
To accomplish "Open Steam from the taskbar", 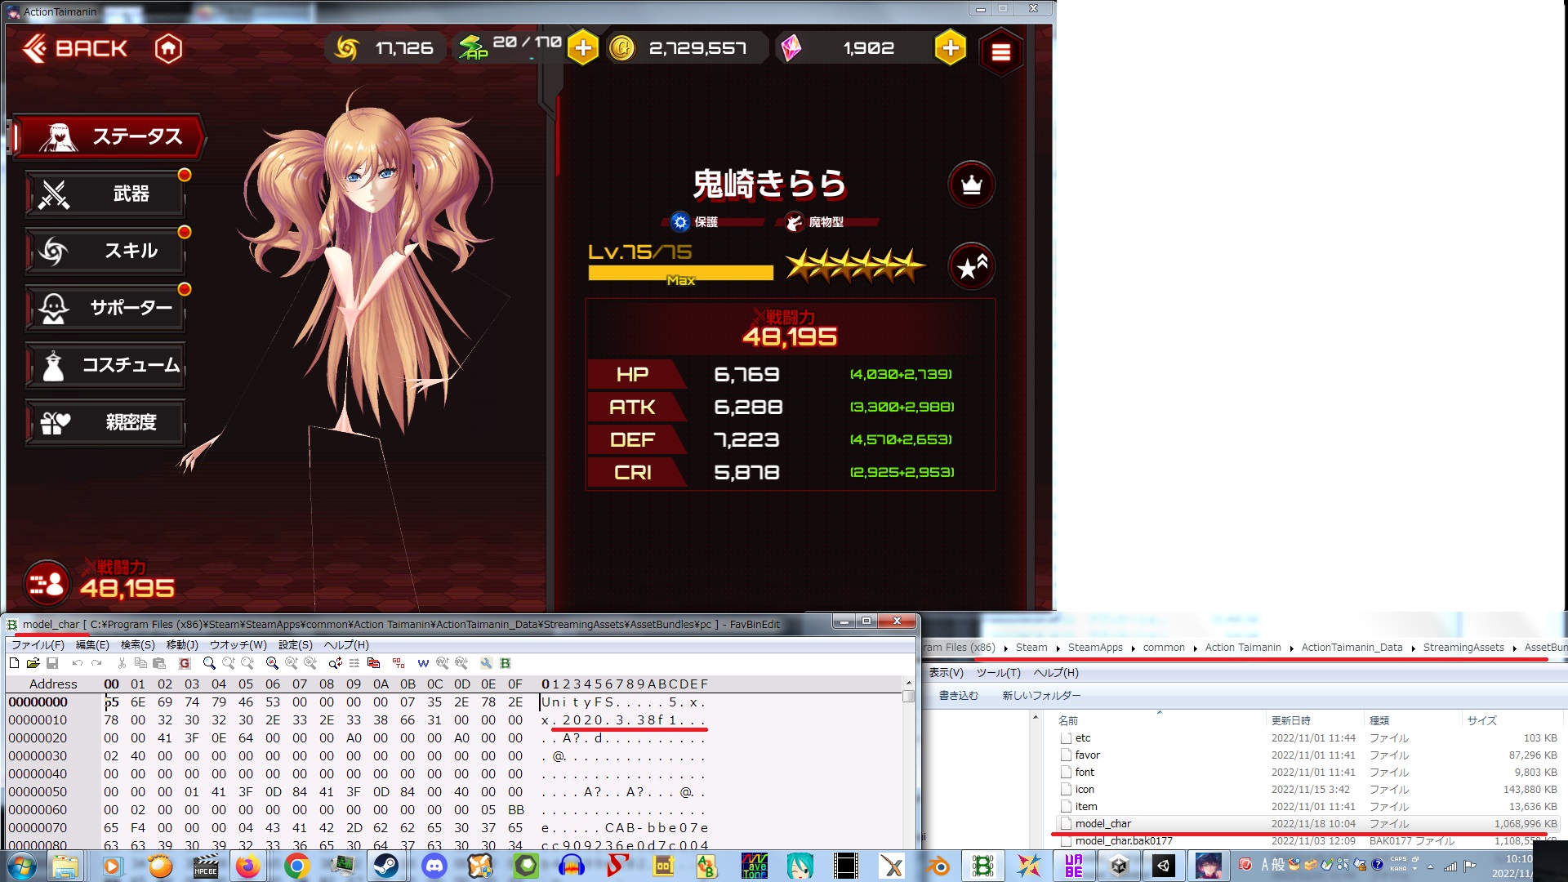I will (x=386, y=866).
